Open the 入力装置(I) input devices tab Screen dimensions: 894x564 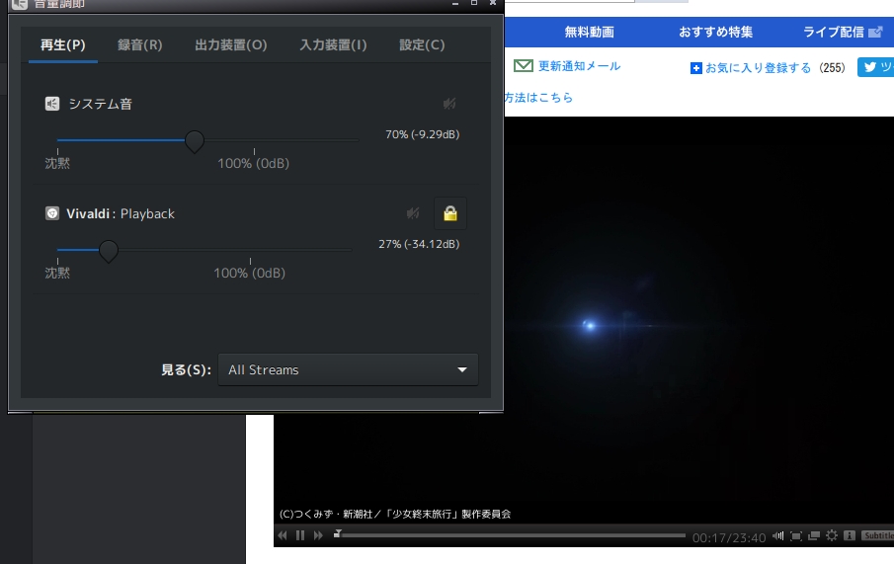[334, 45]
